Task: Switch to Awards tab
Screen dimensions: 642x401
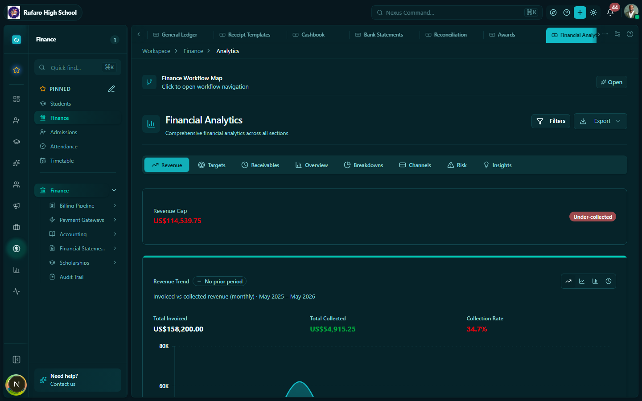Action: (x=502, y=35)
